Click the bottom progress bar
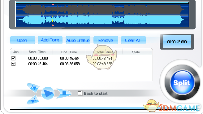The width and height of the screenshot is (203, 114). coord(104,108)
